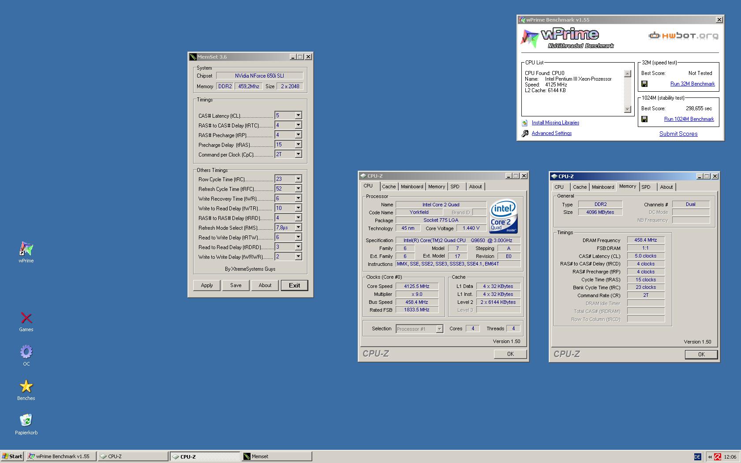The image size is (741, 463).
Task: Select Memset taskbar button
Action: 277,456
